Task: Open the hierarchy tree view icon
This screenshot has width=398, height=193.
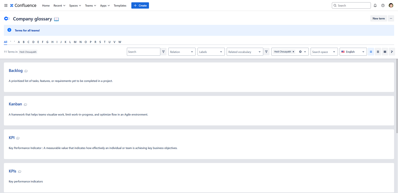Action: pyautogui.click(x=392, y=52)
